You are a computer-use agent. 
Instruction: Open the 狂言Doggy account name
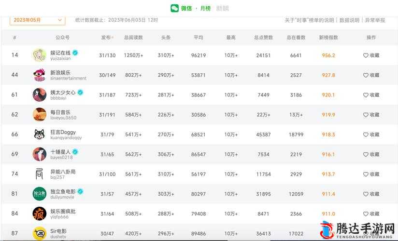pos(63,132)
